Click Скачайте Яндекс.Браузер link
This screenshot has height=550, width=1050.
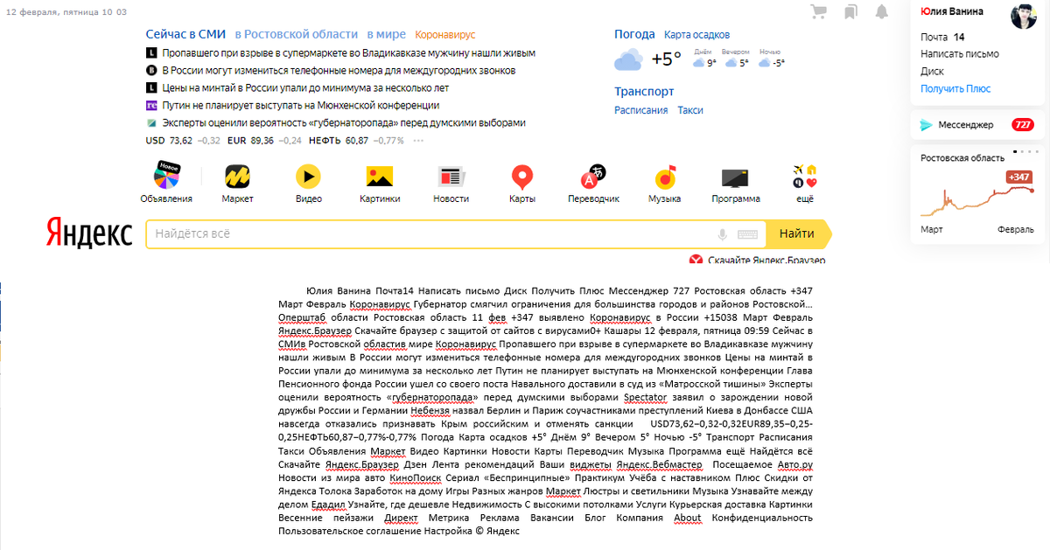pyautogui.click(x=766, y=260)
